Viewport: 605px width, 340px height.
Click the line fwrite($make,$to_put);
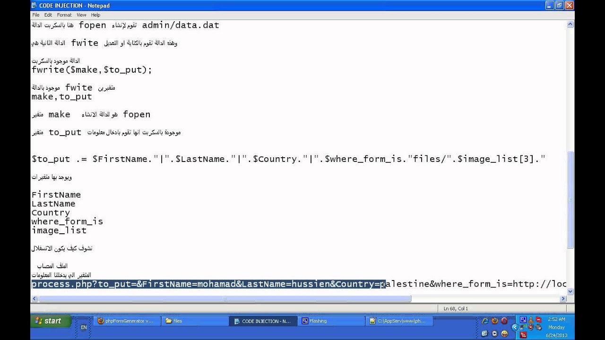[x=92, y=70]
